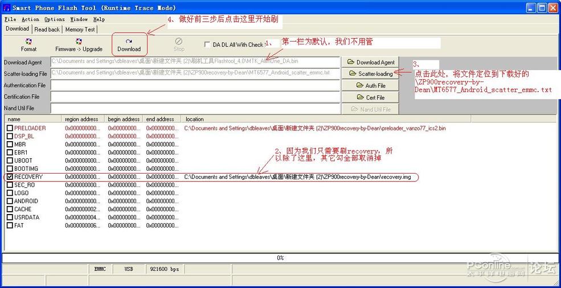Check the PRELOADER partition checkbox

[x=10, y=128]
